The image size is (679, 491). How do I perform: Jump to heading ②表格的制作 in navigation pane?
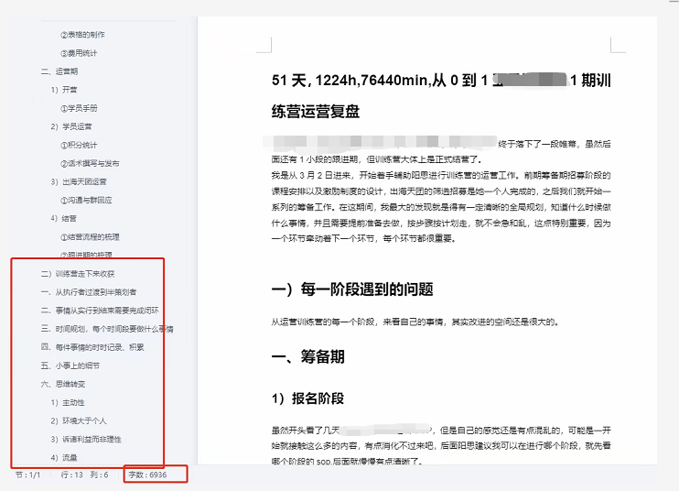[x=82, y=35]
